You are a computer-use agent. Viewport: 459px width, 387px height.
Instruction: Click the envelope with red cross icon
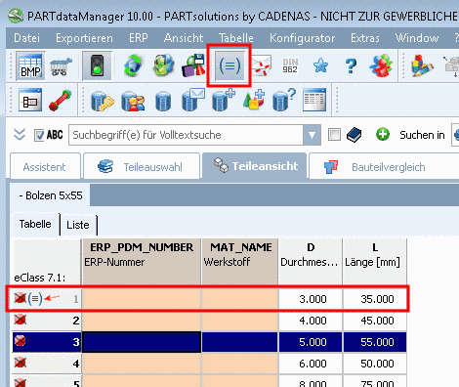pos(261,65)
